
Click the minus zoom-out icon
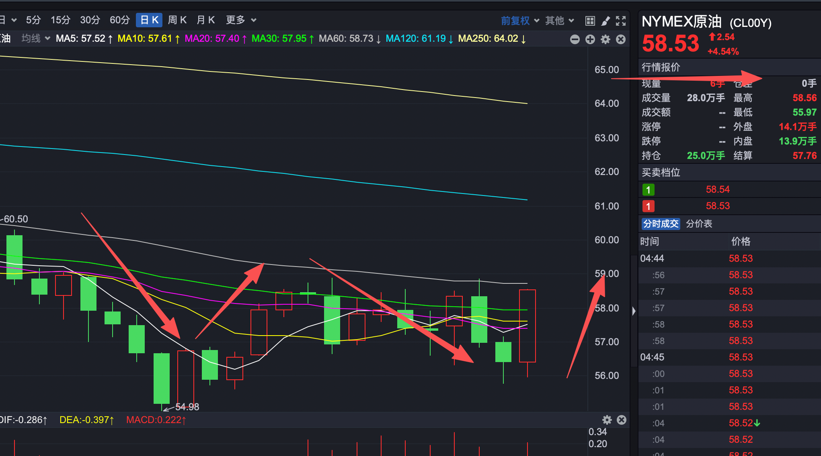pos(575,39)
